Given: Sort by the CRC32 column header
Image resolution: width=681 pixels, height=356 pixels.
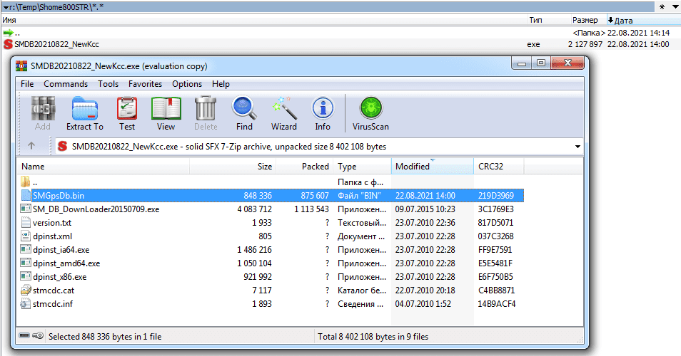Looking at the screenshot, I should point(490,167).
